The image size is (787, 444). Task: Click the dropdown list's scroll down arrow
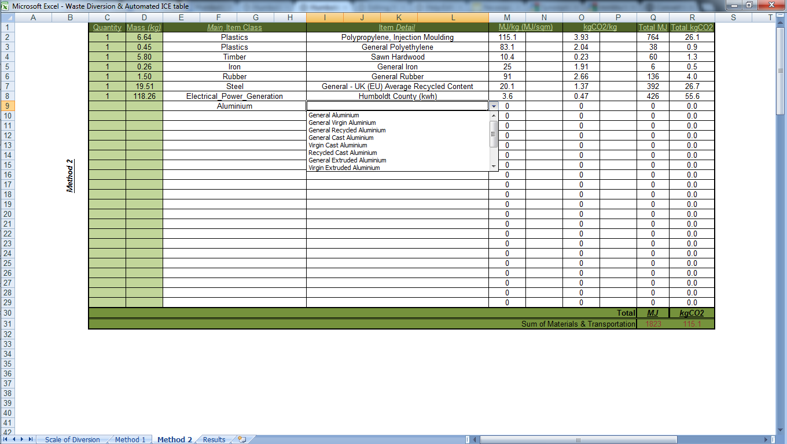coord(494,166)
